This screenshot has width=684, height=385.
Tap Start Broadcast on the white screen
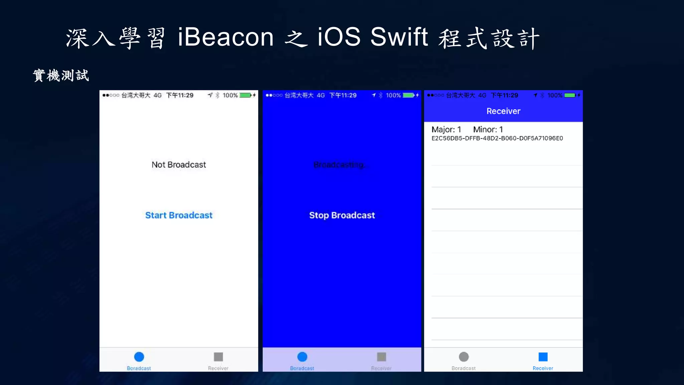pos(179,215)
